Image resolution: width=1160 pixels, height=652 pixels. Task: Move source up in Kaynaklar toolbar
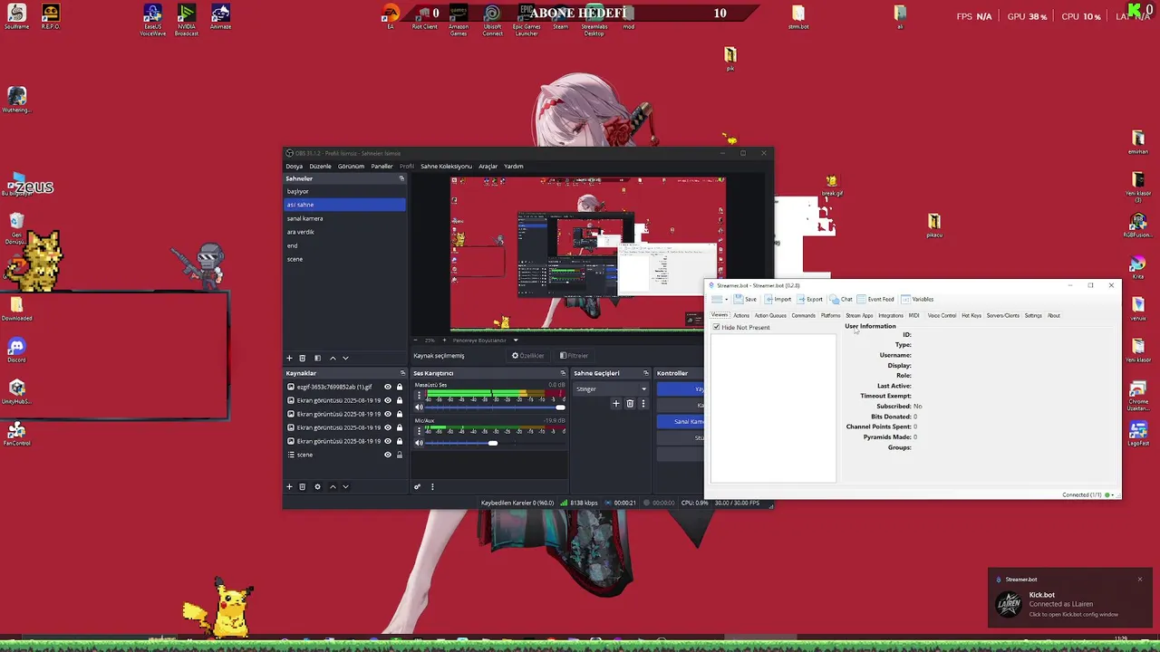(333, 486)
